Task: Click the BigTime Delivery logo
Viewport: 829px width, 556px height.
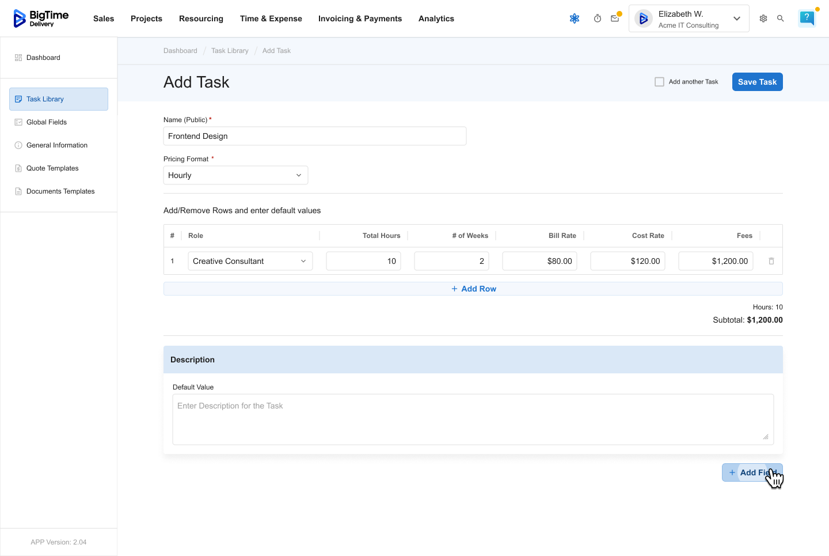Action: [x=41, y=18]
